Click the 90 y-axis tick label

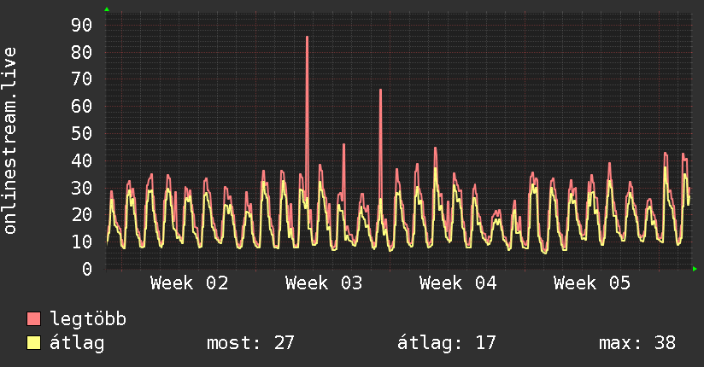tap(81, 25)
